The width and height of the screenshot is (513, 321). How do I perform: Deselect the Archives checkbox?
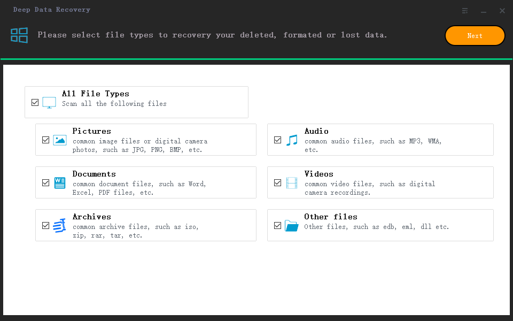(46, 226)
